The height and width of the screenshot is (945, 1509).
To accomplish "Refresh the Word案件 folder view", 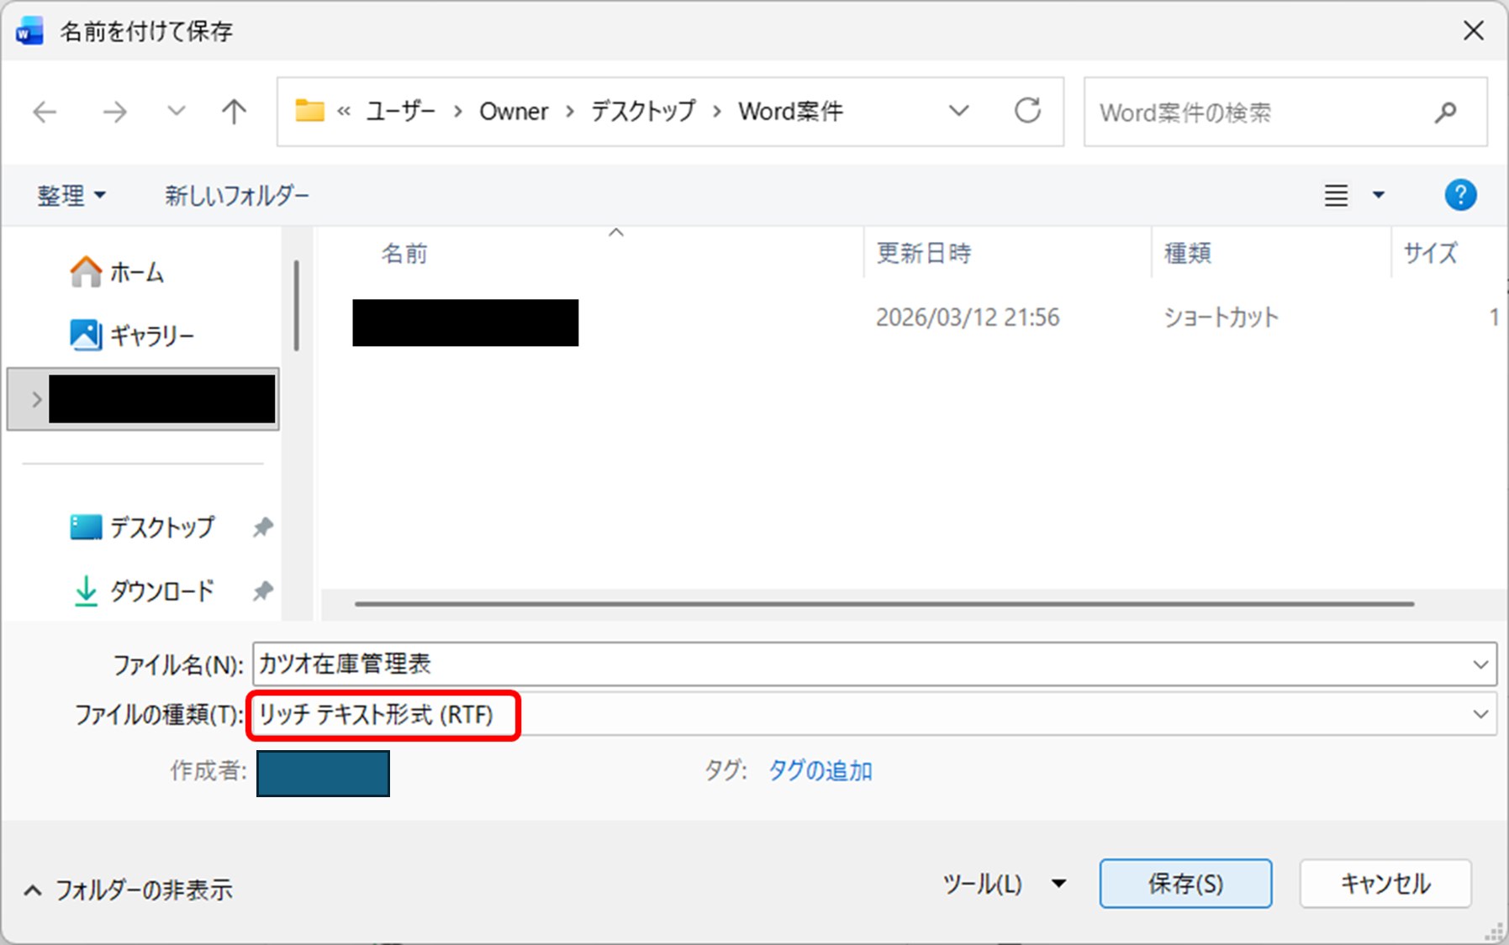I will click(x=1027, y=111).
